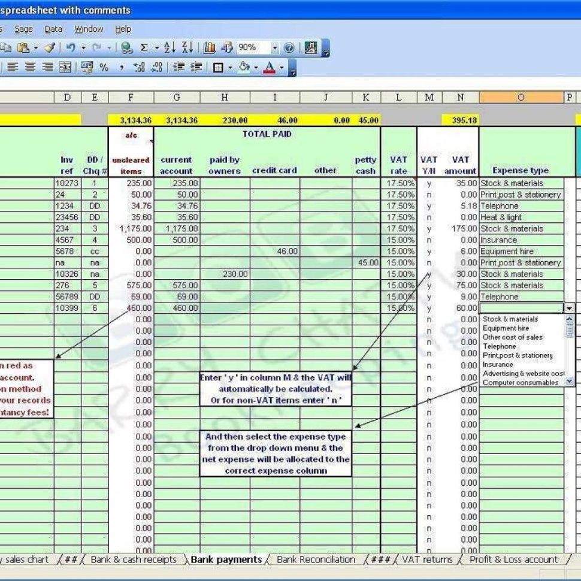The image size is (581, 581).
Task: Toggle Comma Style number formatting
Action: [x=122, y=67]
